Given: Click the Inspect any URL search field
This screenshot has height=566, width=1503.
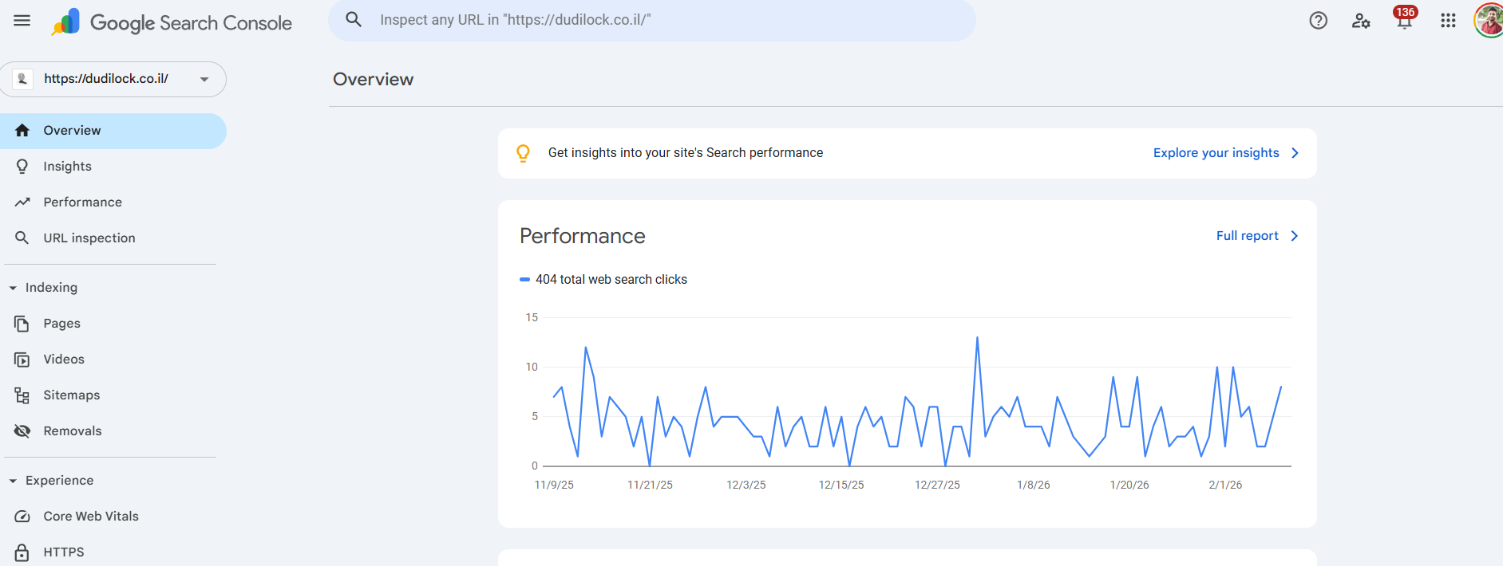Looking at the screenshot, I should [651, 20].
